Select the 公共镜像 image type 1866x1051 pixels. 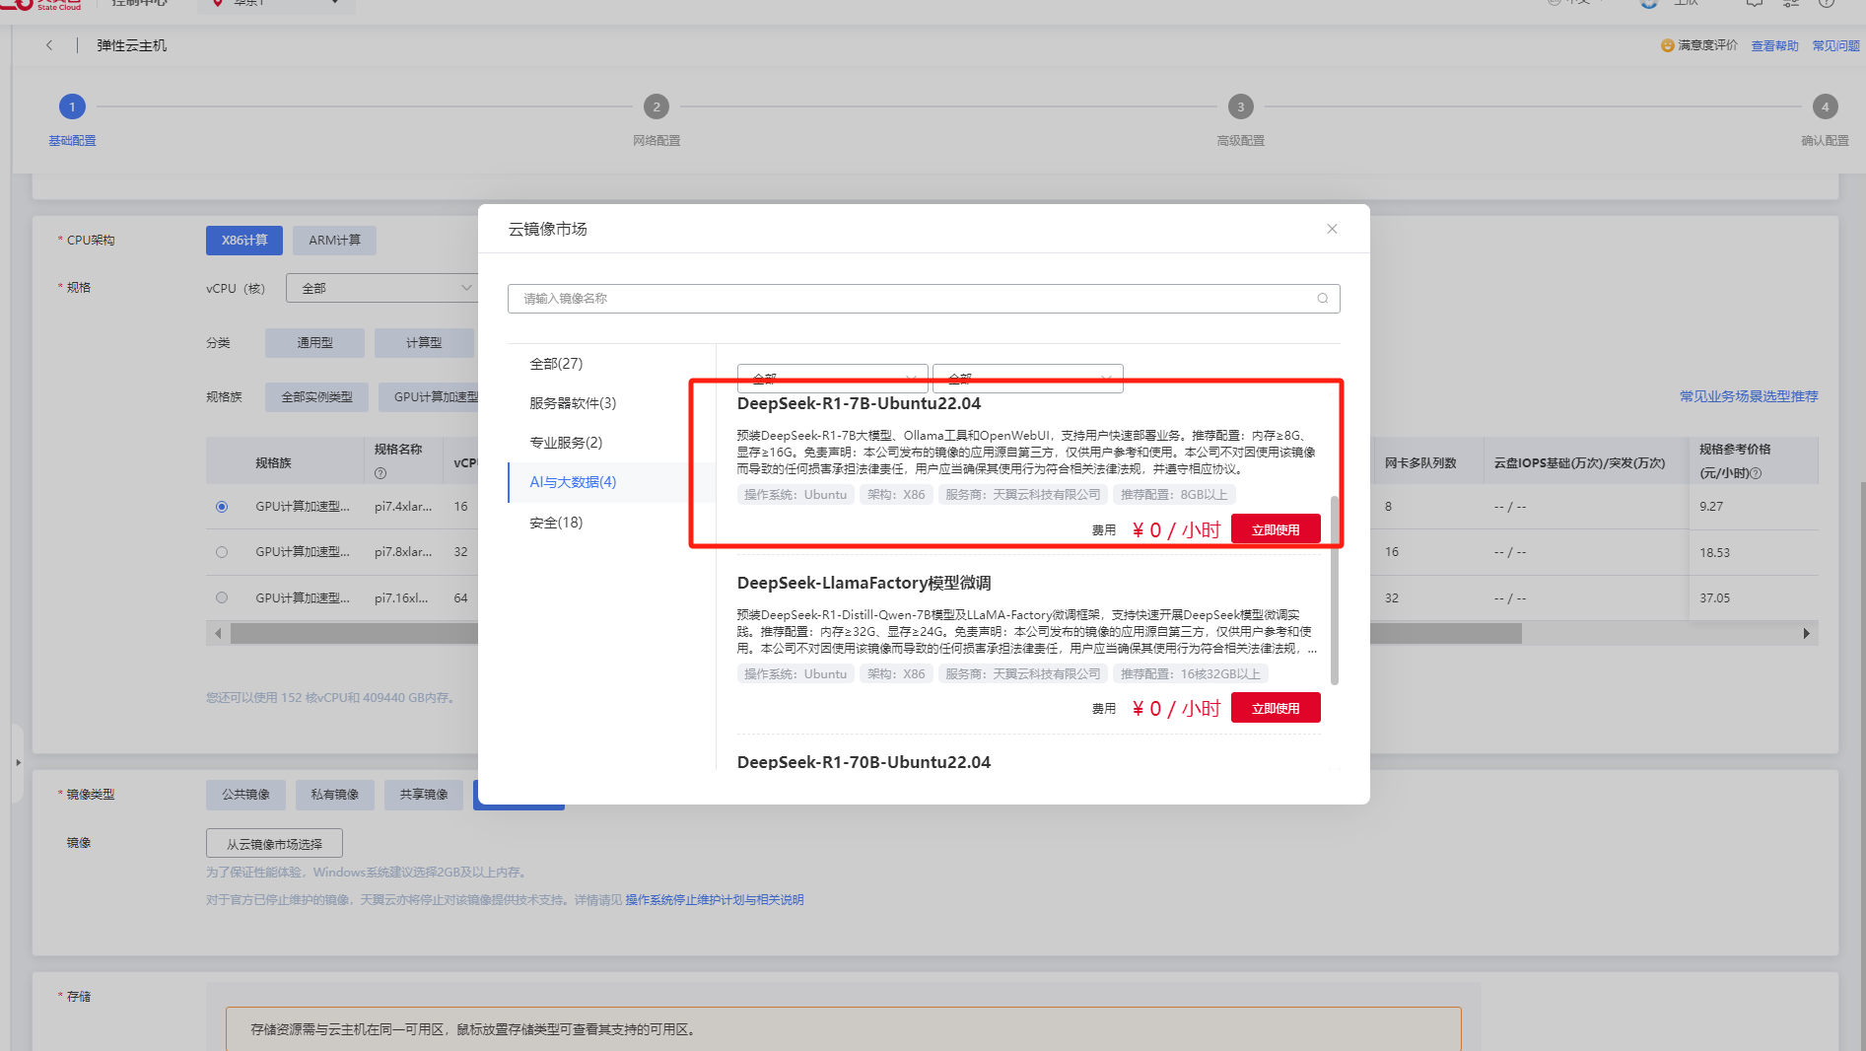coord(245,795)
